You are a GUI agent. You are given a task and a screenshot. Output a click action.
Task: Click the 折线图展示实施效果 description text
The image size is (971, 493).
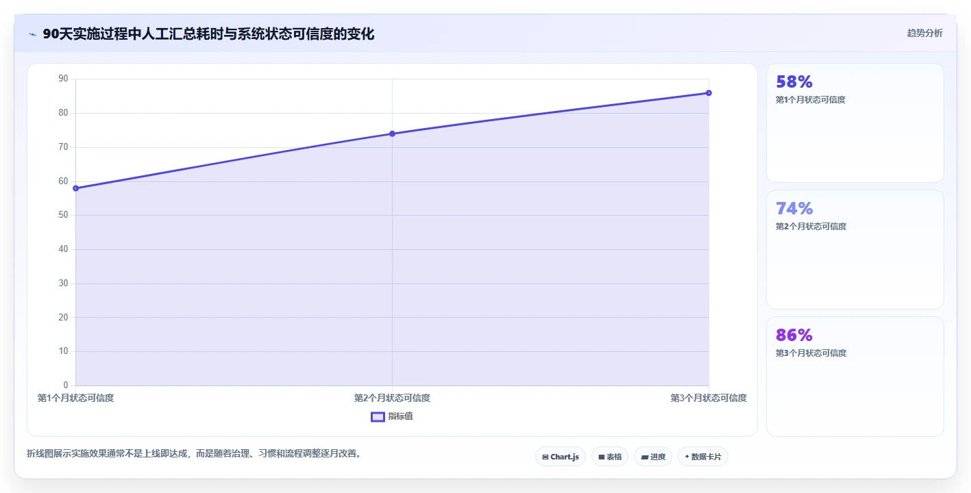tap(194, 453)
